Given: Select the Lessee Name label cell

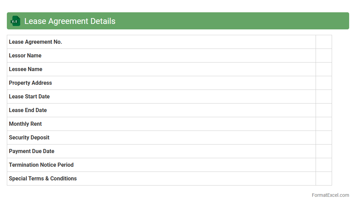Looking at the screenshot, I should (x=26, y=69).
